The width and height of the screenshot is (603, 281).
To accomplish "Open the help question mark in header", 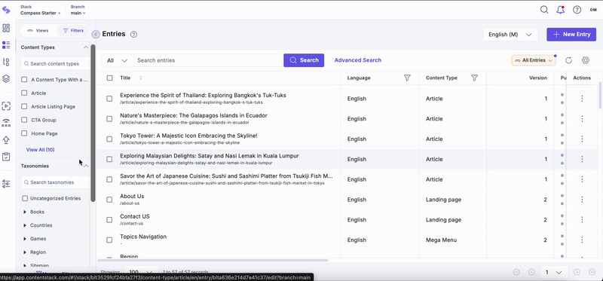I will [x=577, y=10].
